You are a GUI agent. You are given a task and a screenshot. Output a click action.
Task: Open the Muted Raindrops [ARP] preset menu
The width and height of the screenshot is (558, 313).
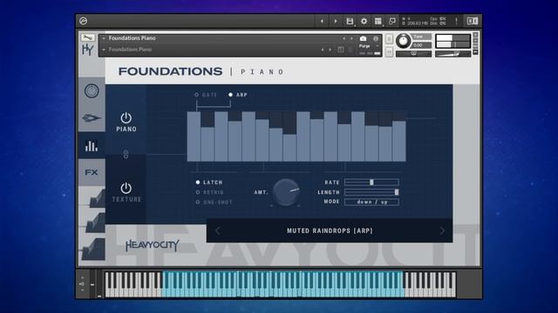330,230
